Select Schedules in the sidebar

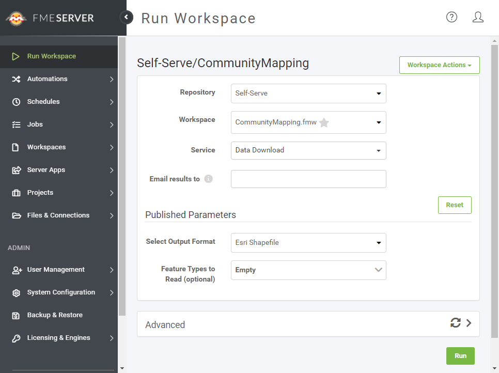43,102
